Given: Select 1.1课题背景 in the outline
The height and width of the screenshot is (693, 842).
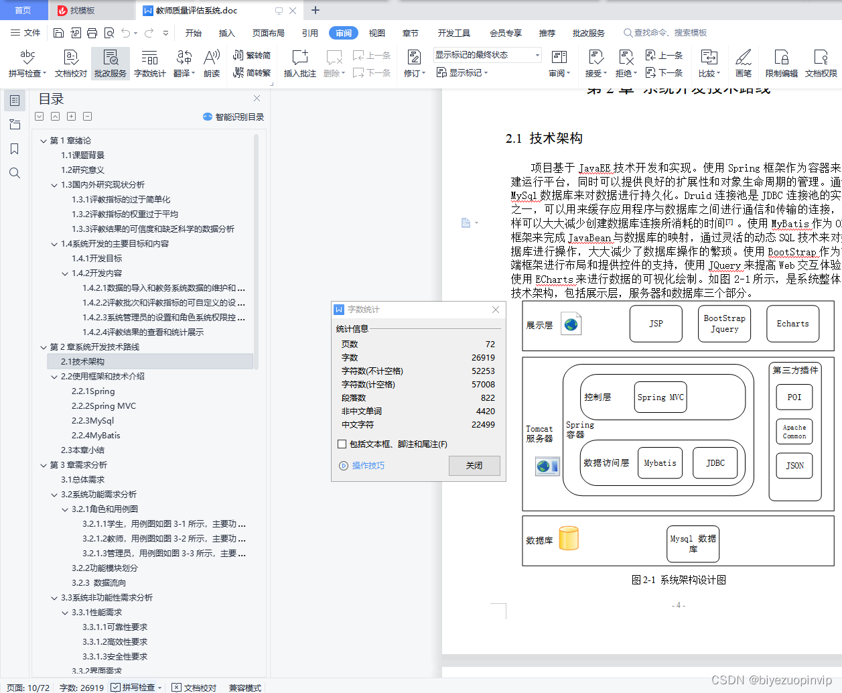Looking at the screenshot, I should [x=83, y=155].
